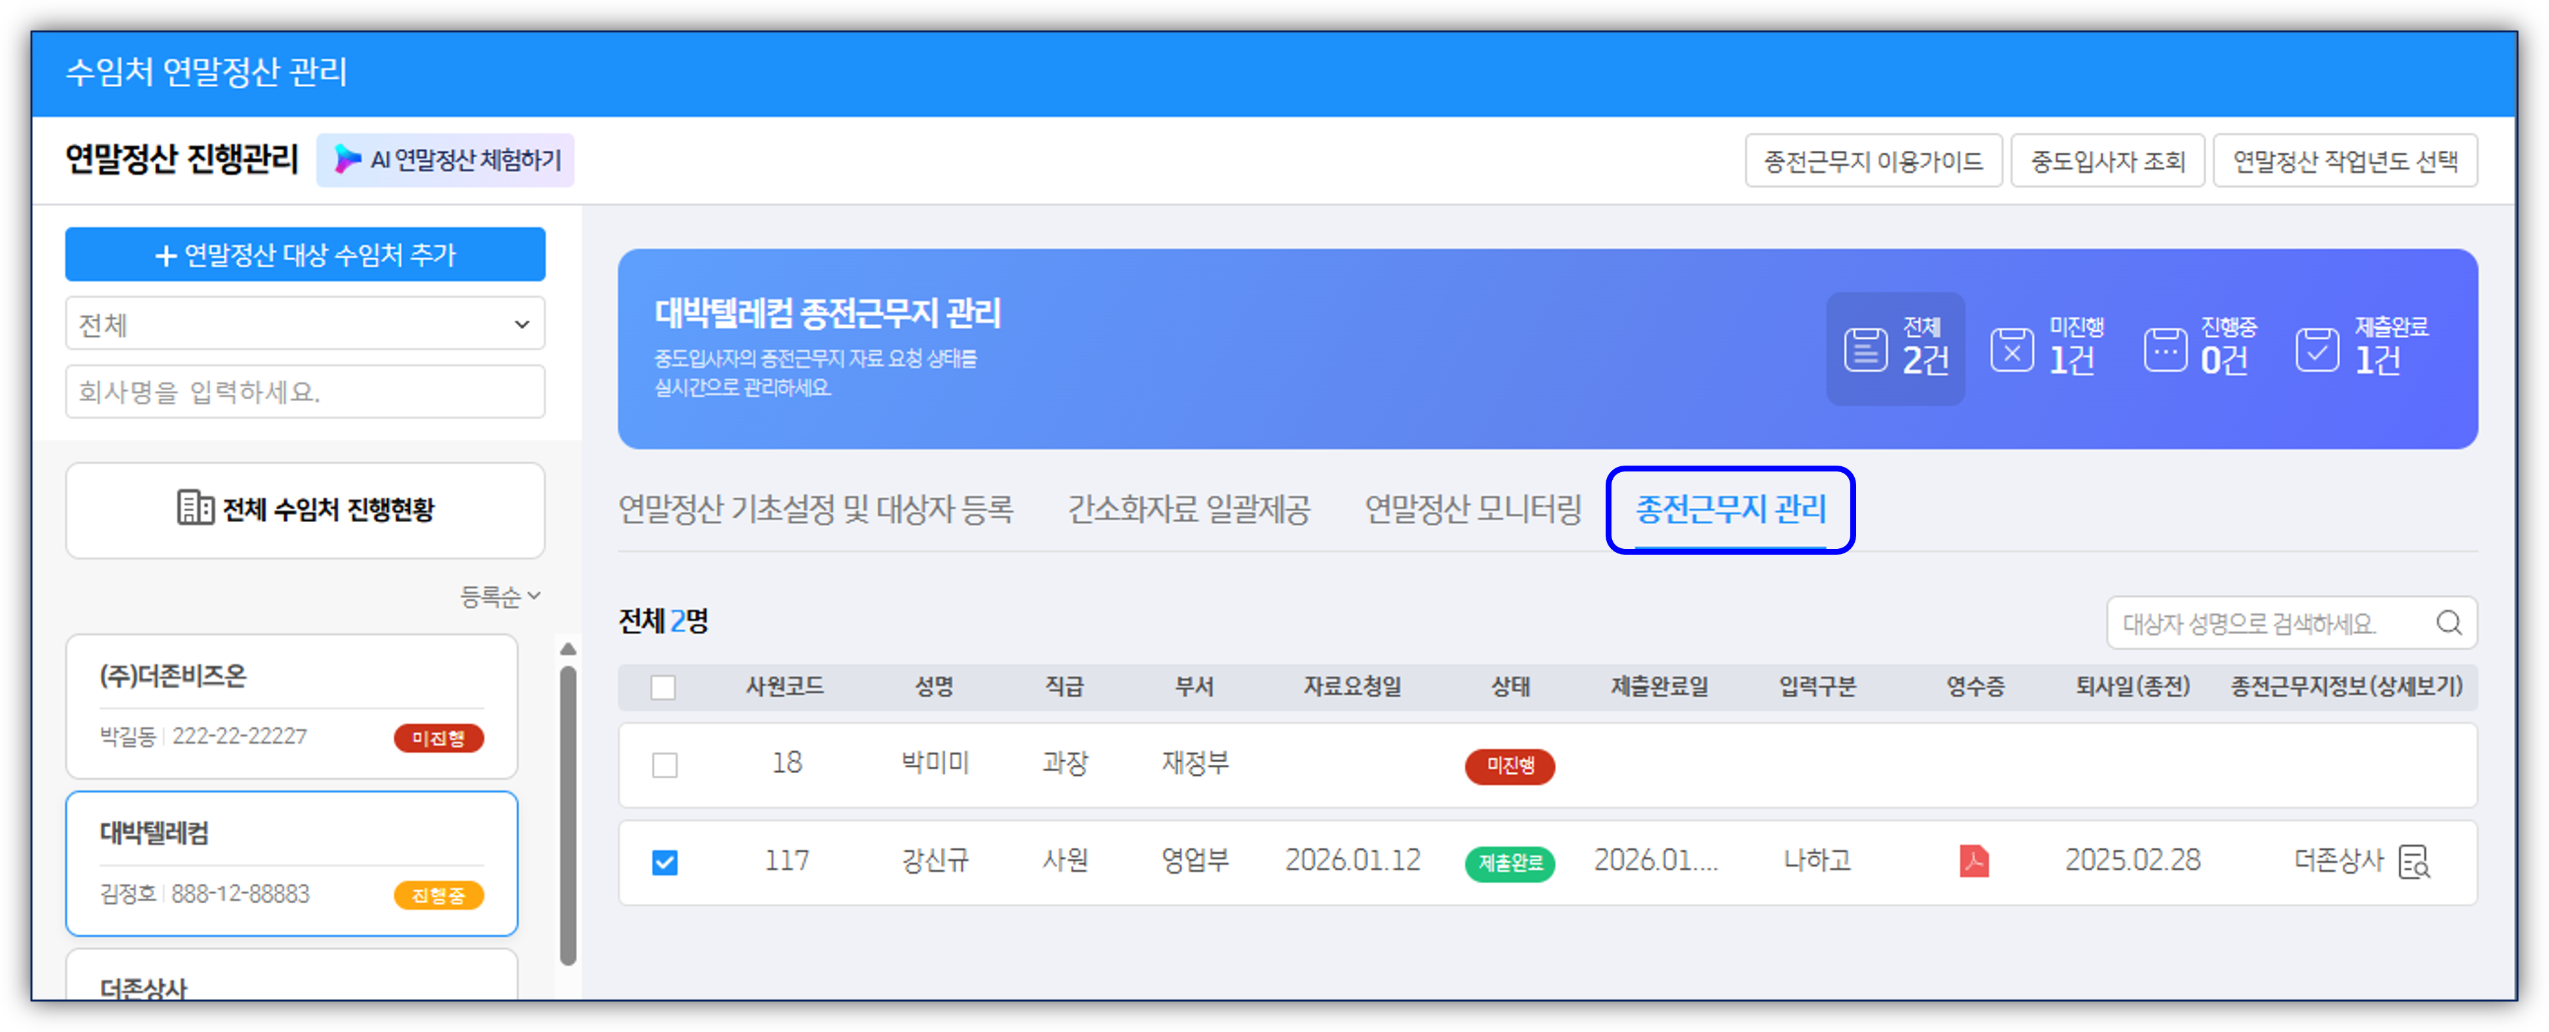Click the 회사명을 입력하세요 input field
This screenshot has width=2549, height=1032.
tap(304, 392)
